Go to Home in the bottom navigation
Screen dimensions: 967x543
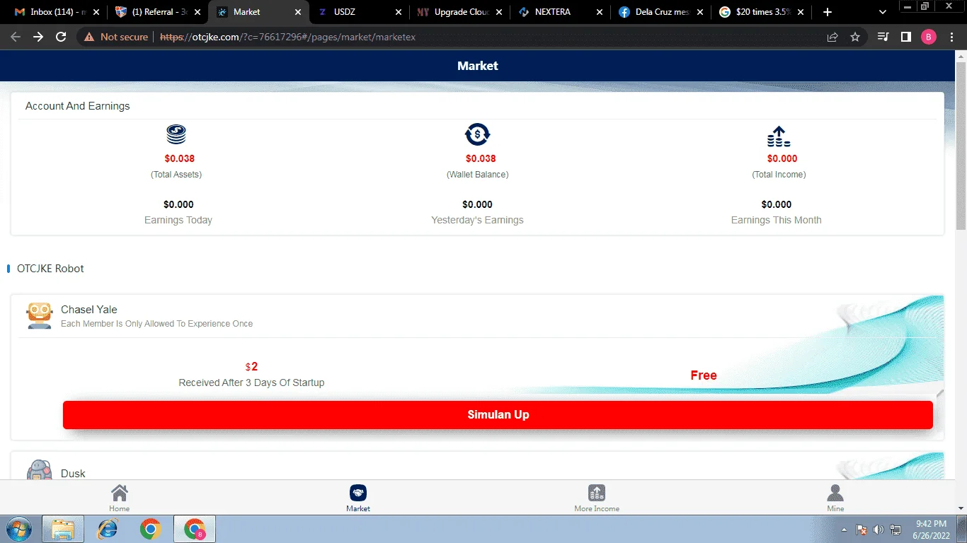[120, 498]
